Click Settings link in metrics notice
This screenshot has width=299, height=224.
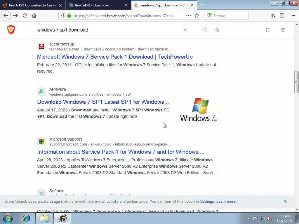click(207, 201)
